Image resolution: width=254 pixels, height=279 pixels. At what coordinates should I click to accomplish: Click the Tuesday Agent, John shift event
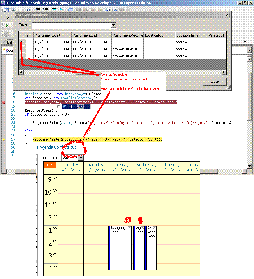coord(120,248)
